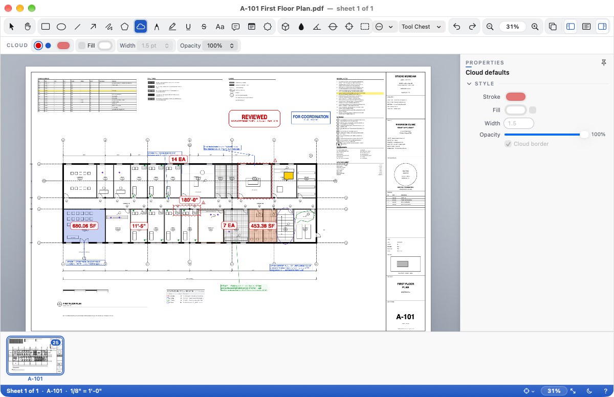
Task: Select the hand pan tool
Action: (x=28, y=27)
